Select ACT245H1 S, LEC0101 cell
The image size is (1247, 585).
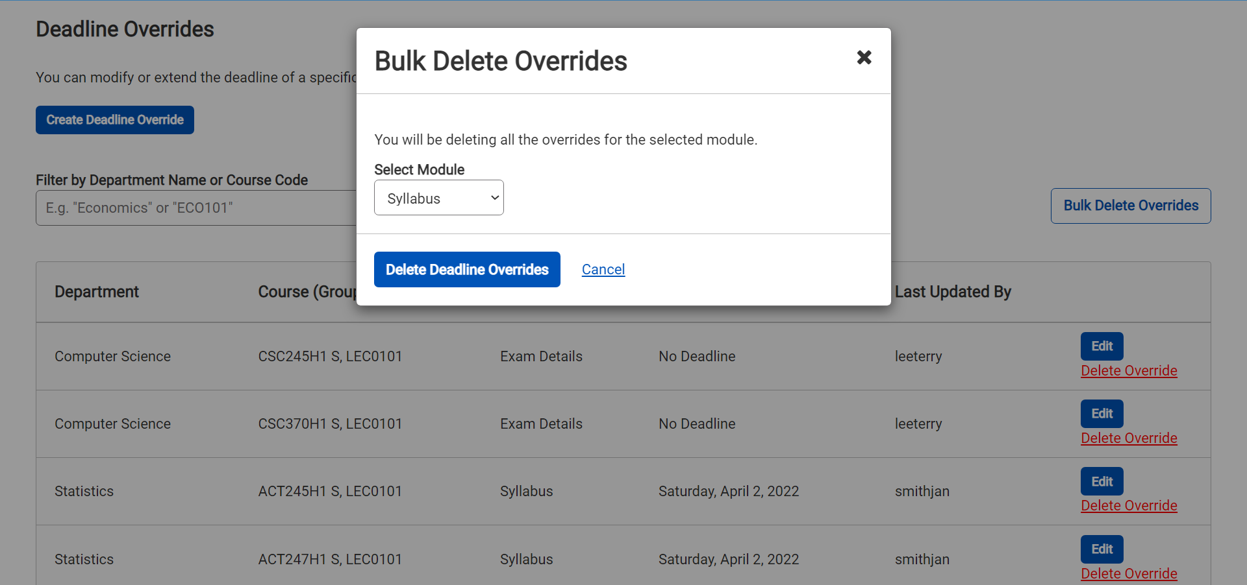330,491
